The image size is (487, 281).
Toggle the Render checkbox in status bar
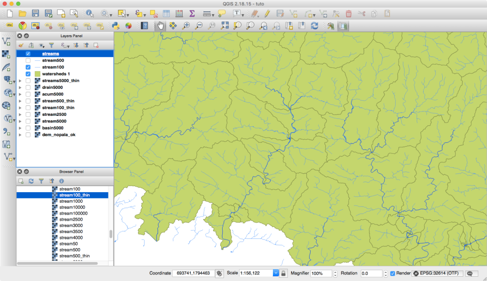point(392,273)
